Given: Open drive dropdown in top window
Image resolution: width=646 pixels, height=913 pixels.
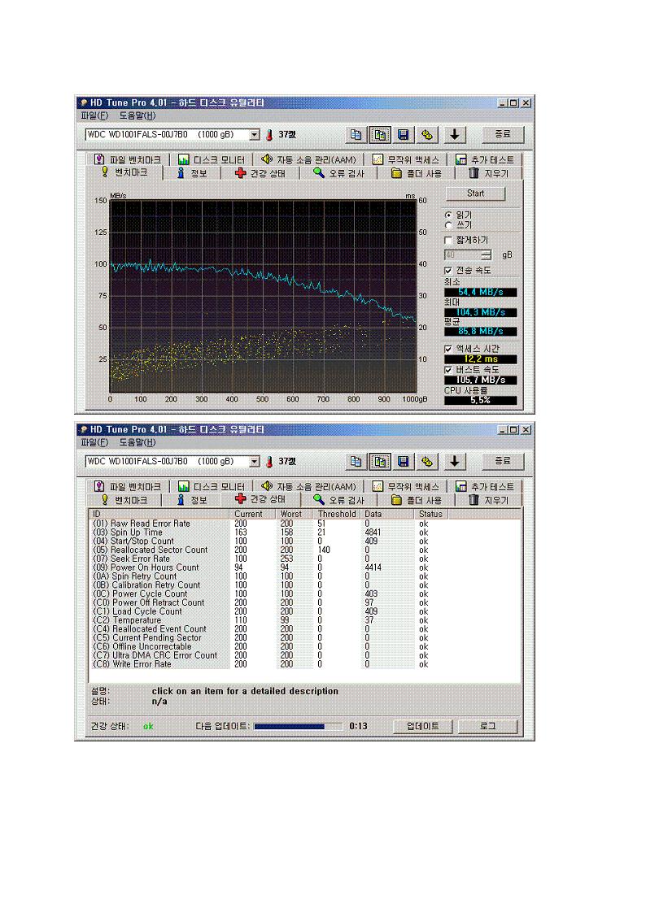Looking at the screenshot, I should click(254, 135).
